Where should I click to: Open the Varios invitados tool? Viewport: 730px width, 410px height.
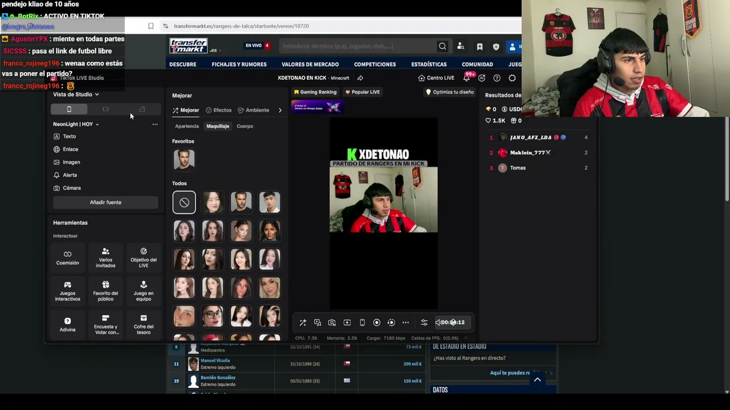pyautogui.click(x=106, y=257)
